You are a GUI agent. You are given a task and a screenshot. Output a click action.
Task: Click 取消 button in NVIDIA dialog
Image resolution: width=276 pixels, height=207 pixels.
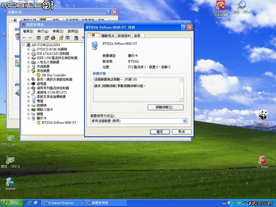pos(182,132)
